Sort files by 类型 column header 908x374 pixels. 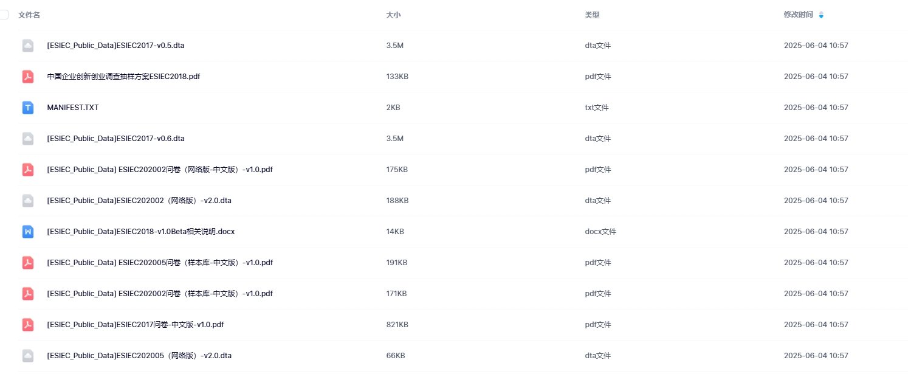592,15
